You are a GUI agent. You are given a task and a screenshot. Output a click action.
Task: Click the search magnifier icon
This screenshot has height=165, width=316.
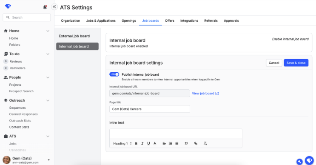pyautogui.click(x=8, y=17)
